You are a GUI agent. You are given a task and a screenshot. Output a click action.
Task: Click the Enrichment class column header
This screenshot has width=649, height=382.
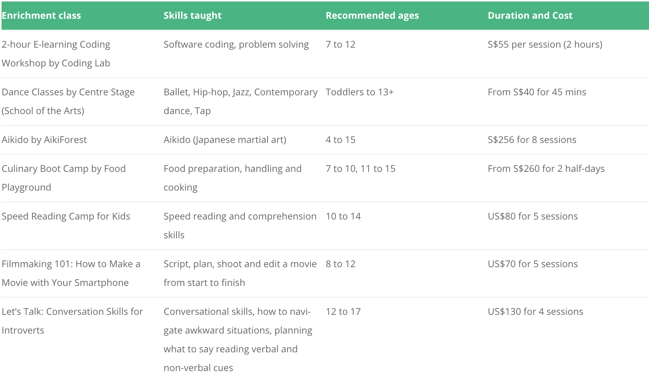(41, 16)
